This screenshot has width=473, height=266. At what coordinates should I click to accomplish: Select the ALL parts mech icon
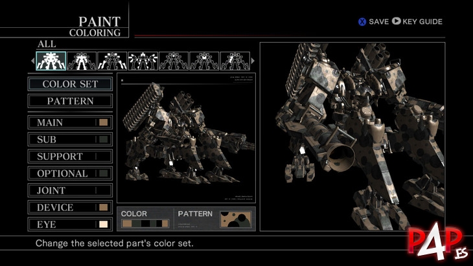click(51, 61)
